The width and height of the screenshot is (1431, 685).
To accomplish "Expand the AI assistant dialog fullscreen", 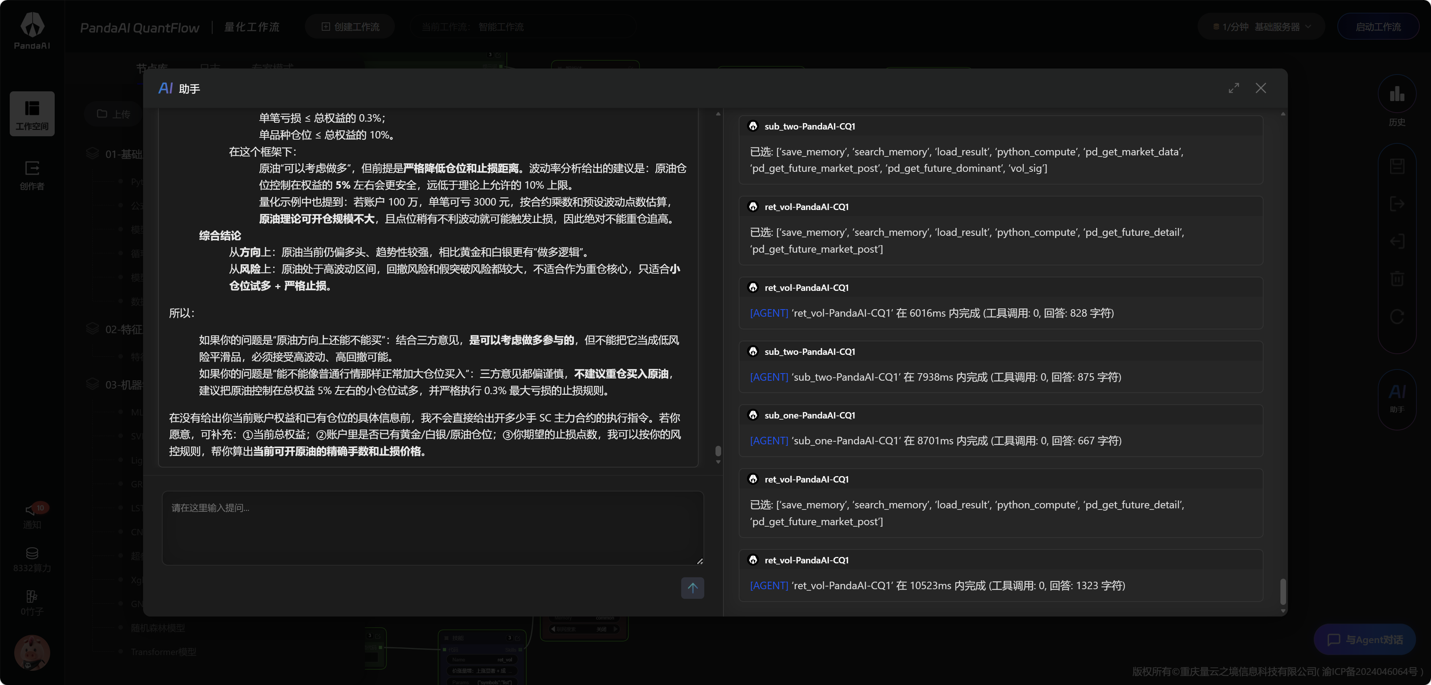I will (1233, 88).
